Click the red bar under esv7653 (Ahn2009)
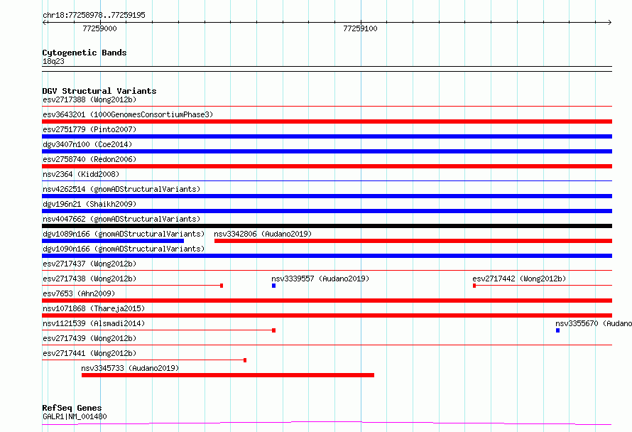The width and height of the screenshot is (632, 432). (x=327, y=301)
